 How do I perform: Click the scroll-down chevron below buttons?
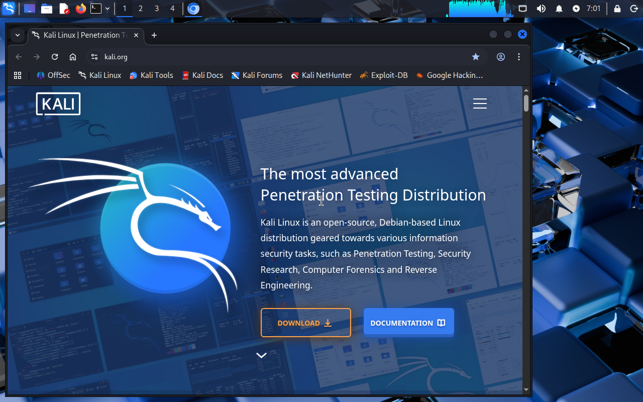pyautogui.click(x=261, y=355)
